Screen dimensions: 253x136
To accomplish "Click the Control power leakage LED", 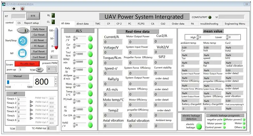I will coord(224,127).
